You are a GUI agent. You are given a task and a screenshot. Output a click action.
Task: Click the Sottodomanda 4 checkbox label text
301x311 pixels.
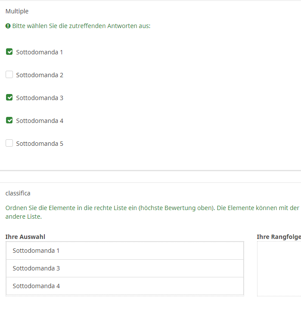[40, 121]
